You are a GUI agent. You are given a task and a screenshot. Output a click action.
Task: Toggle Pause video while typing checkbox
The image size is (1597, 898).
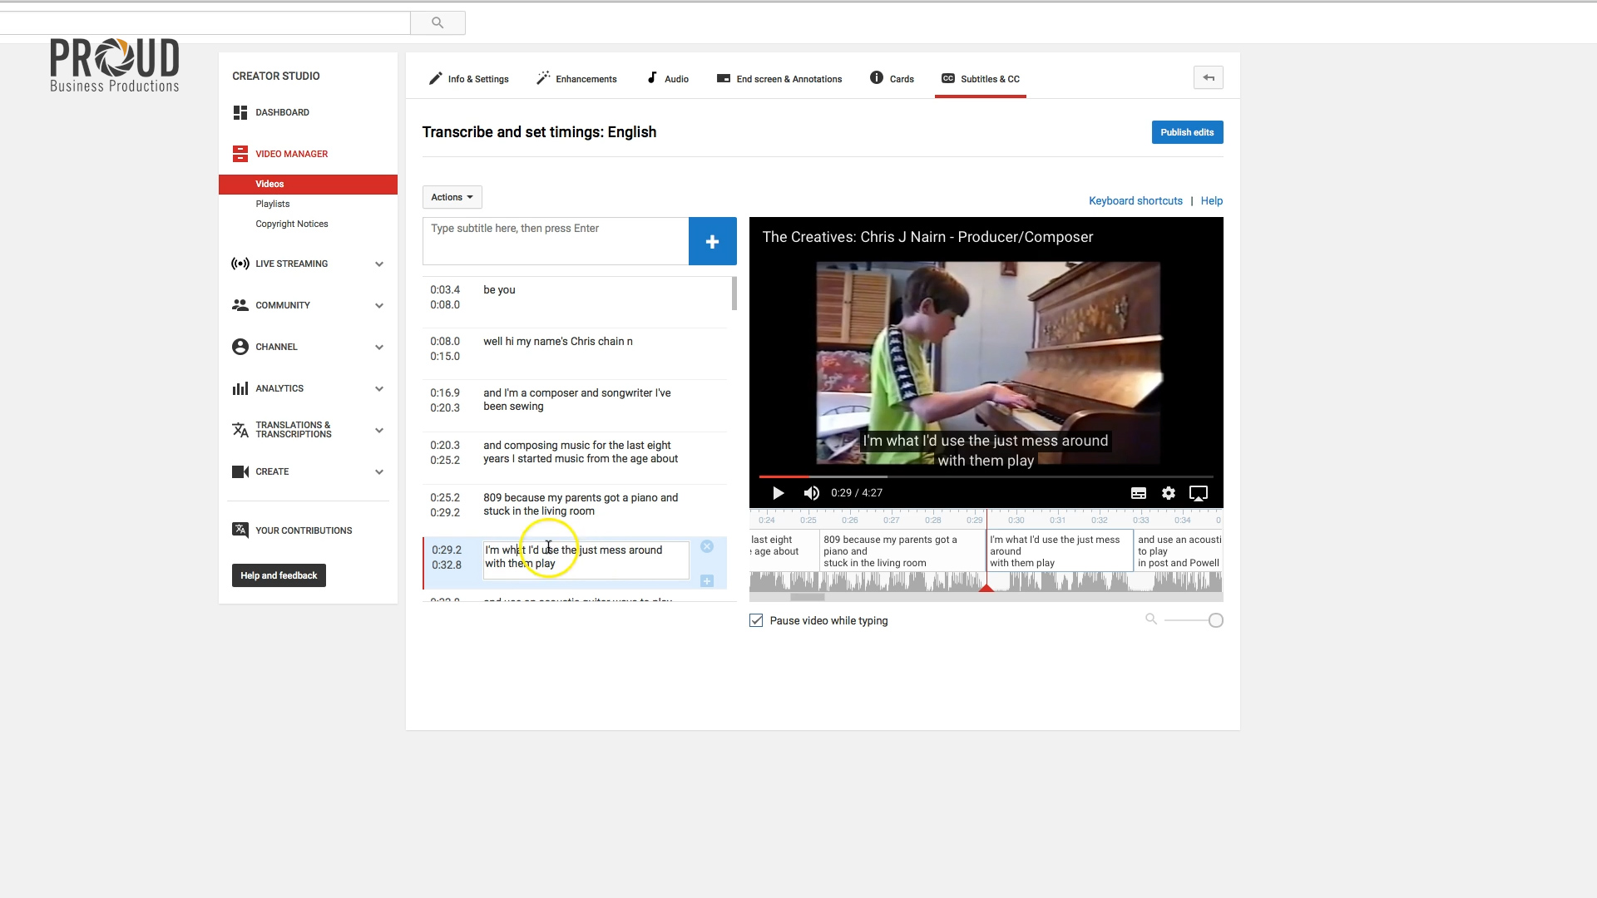756,620
